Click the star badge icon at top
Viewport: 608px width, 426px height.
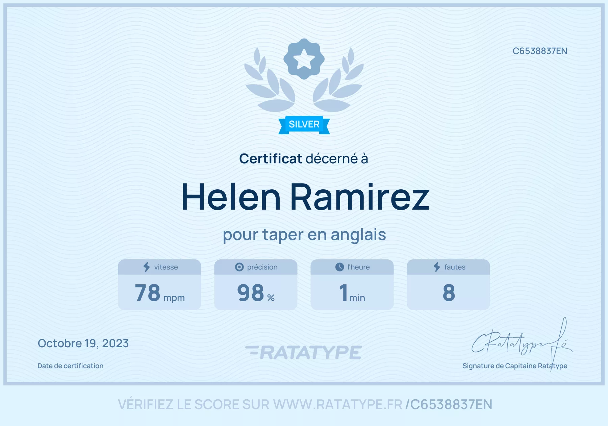304,59
